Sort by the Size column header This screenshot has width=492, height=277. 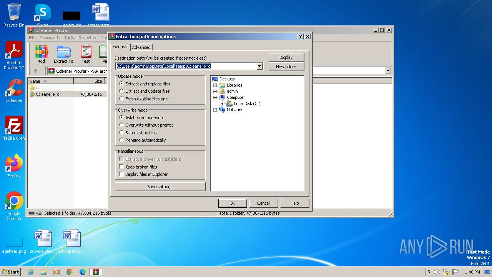tap(90, 81)
